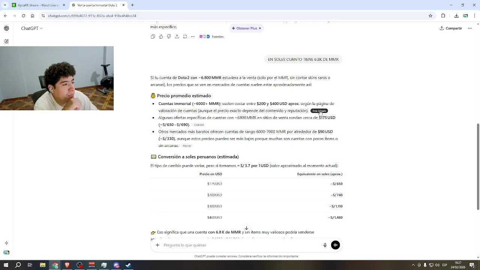Click the sparkle icon in sidebar bottom
This screenshot has height=270, width=480.
tap(6, 243)
